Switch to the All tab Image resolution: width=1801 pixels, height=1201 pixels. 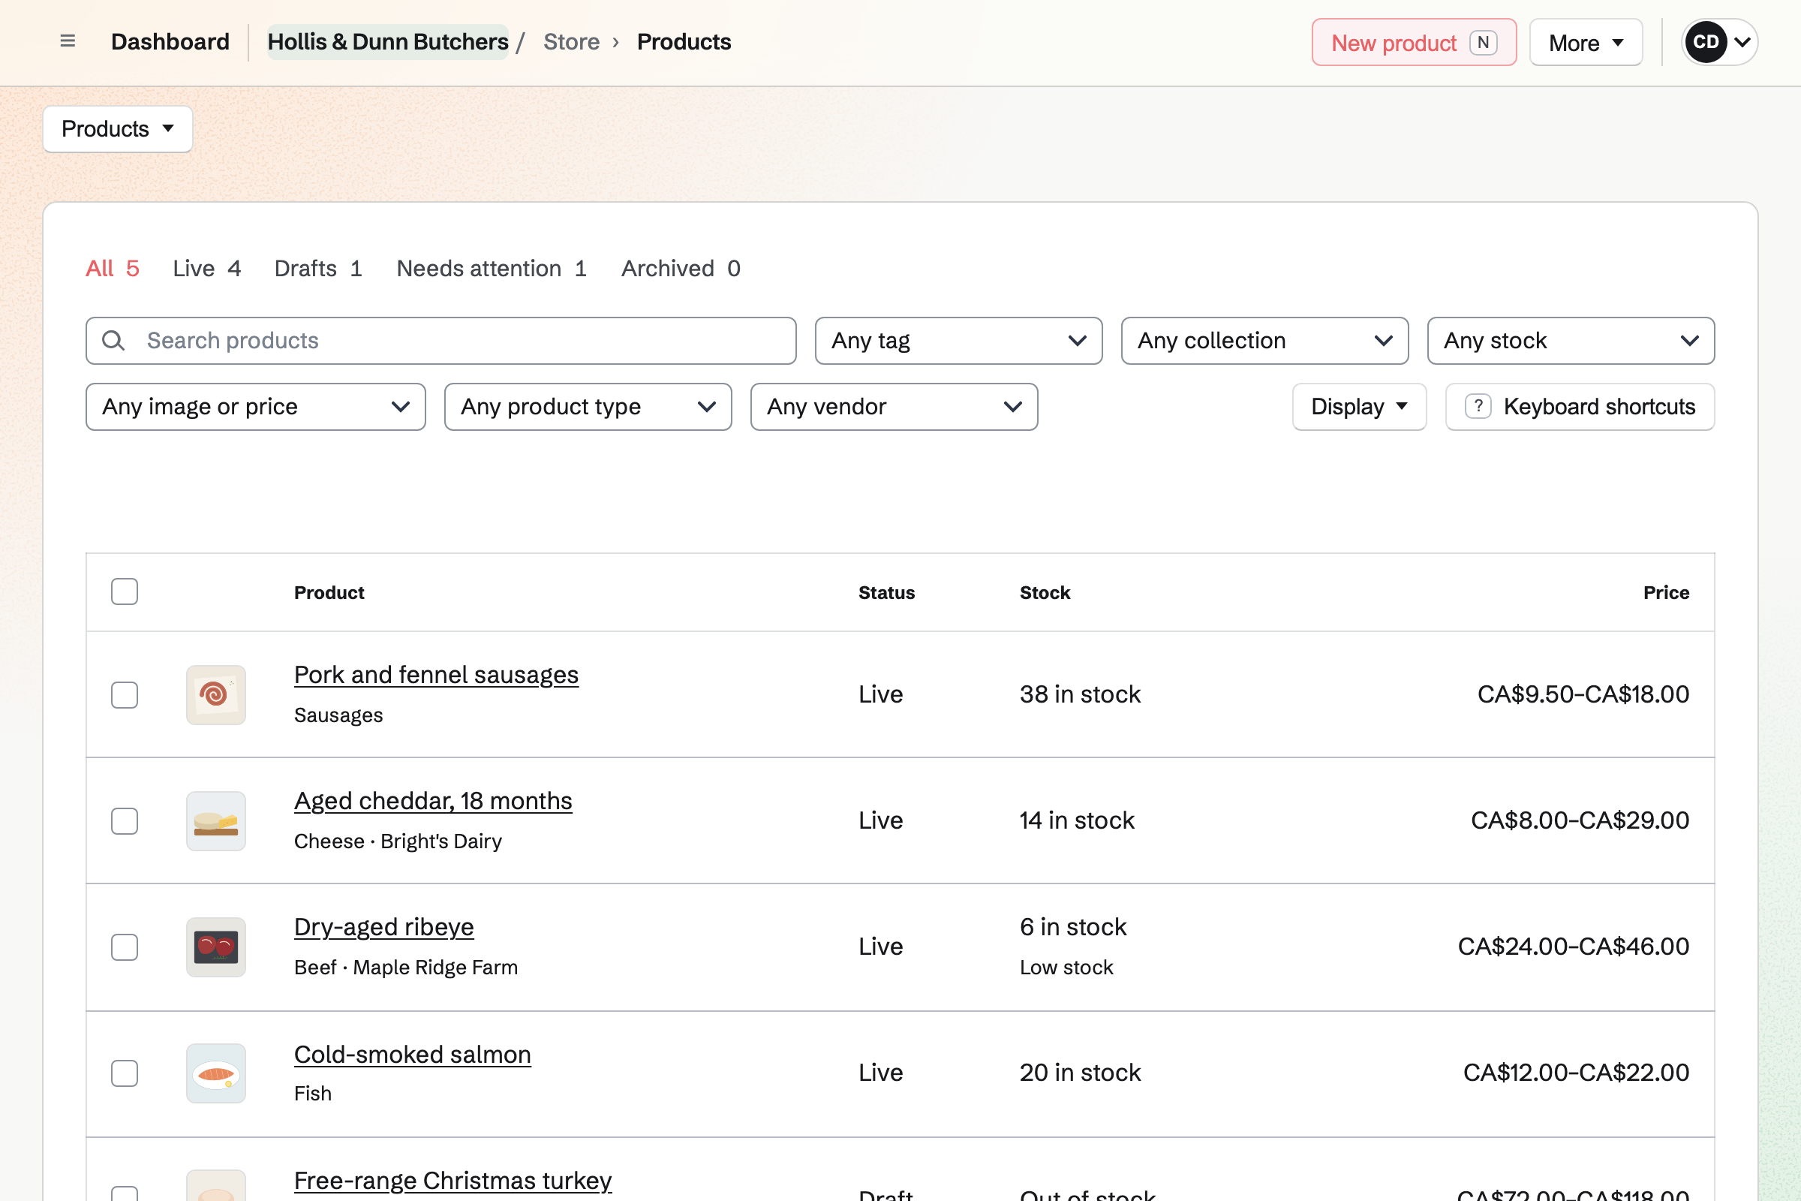tap(113, 268)
